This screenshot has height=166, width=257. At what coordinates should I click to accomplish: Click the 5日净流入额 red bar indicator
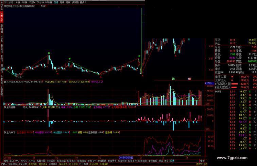[x=234, y=84]
